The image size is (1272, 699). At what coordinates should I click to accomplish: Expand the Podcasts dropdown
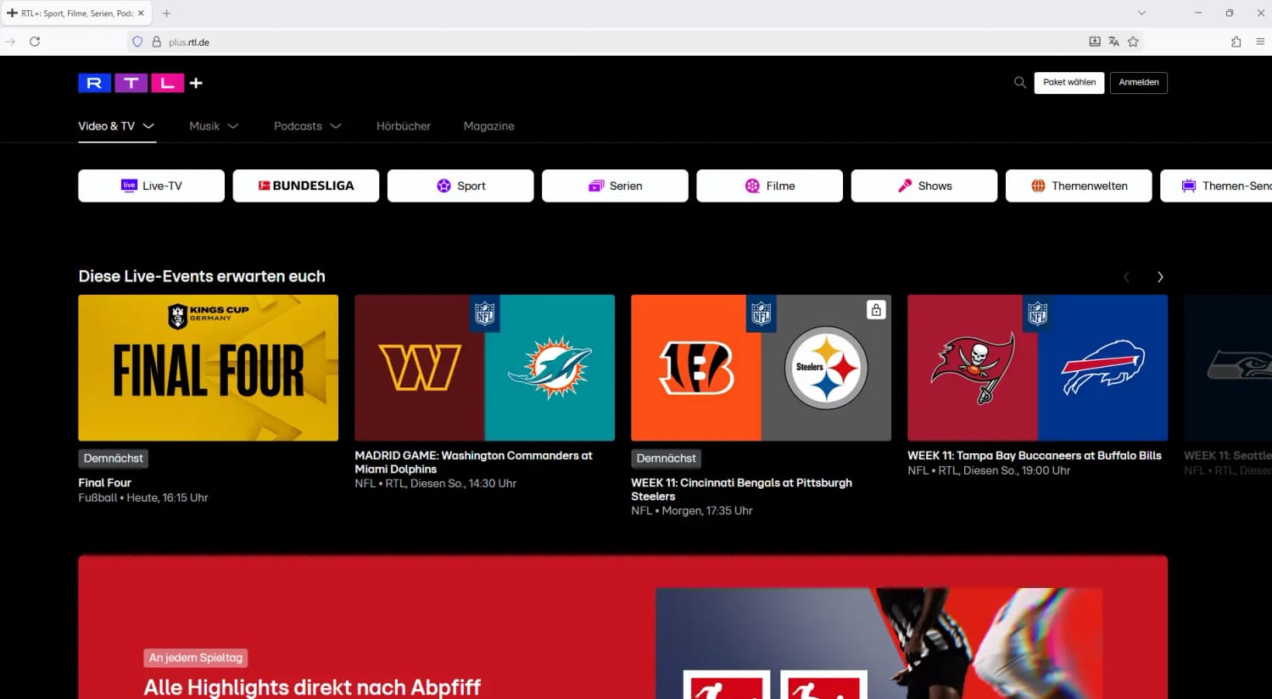(x=307, y=125)
